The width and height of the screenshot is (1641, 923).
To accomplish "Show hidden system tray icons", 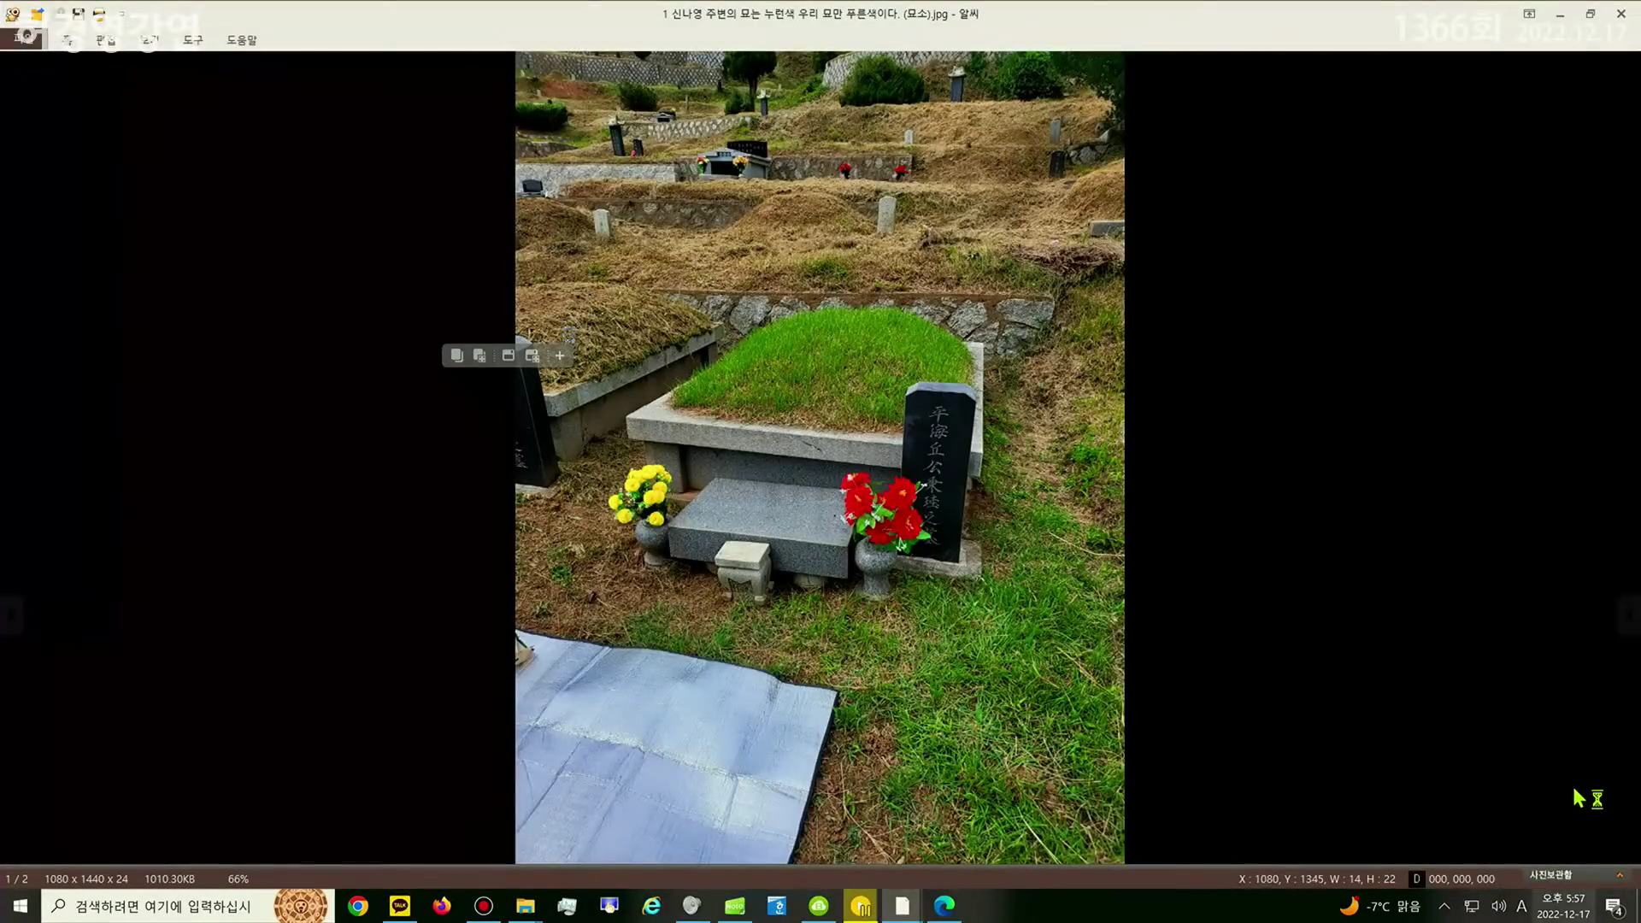I will click(x=1444, y=906).
